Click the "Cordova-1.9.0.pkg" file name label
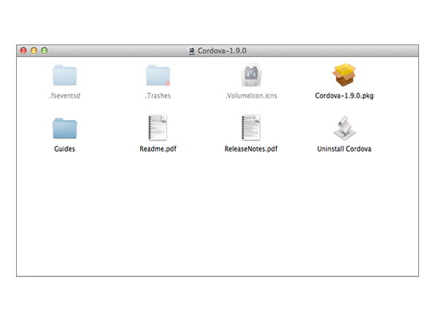This screenshot has width=438, height=328. coord(345,95)
